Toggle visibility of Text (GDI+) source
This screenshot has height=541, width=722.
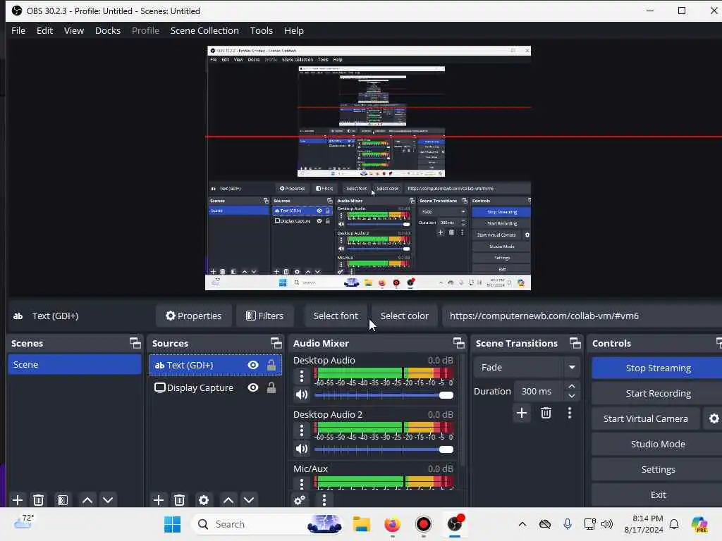coord(253,366)
